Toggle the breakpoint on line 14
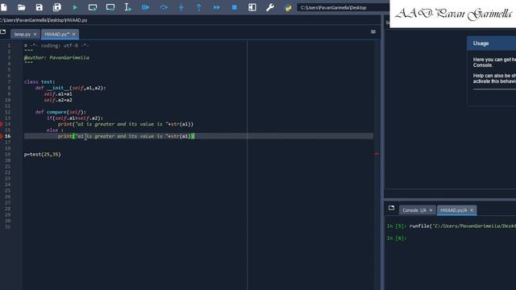Screen dimensions: 516x290 pos(1,124)
